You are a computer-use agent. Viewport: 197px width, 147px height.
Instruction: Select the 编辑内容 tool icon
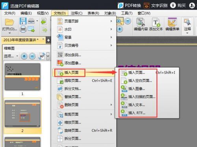(141, 24)
